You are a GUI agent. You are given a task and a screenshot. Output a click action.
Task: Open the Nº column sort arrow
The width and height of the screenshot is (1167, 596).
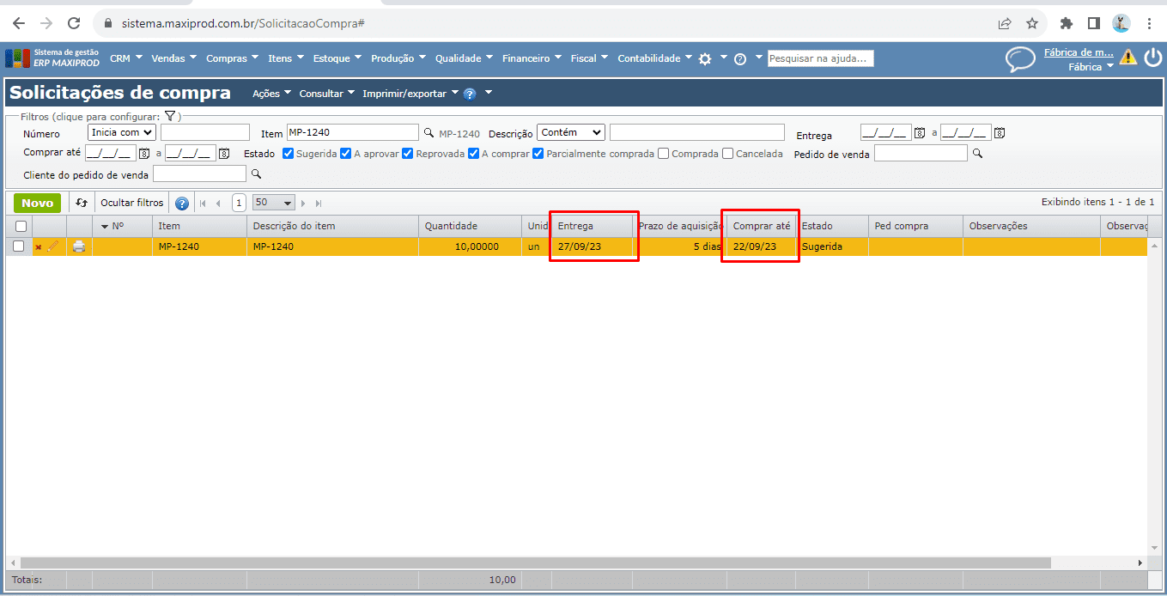tap(105, 226)
